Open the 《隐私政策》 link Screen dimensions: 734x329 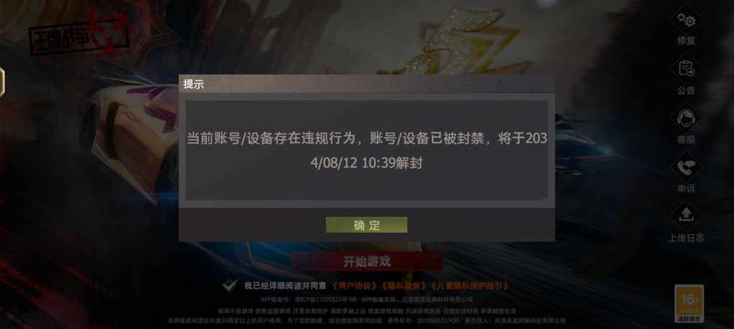(x=404, y=286)
